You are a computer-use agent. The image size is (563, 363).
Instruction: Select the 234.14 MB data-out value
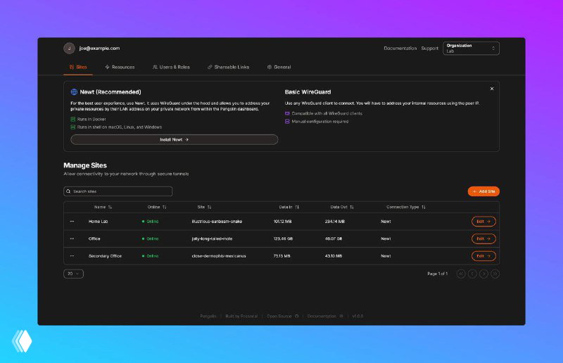point(335,222)
